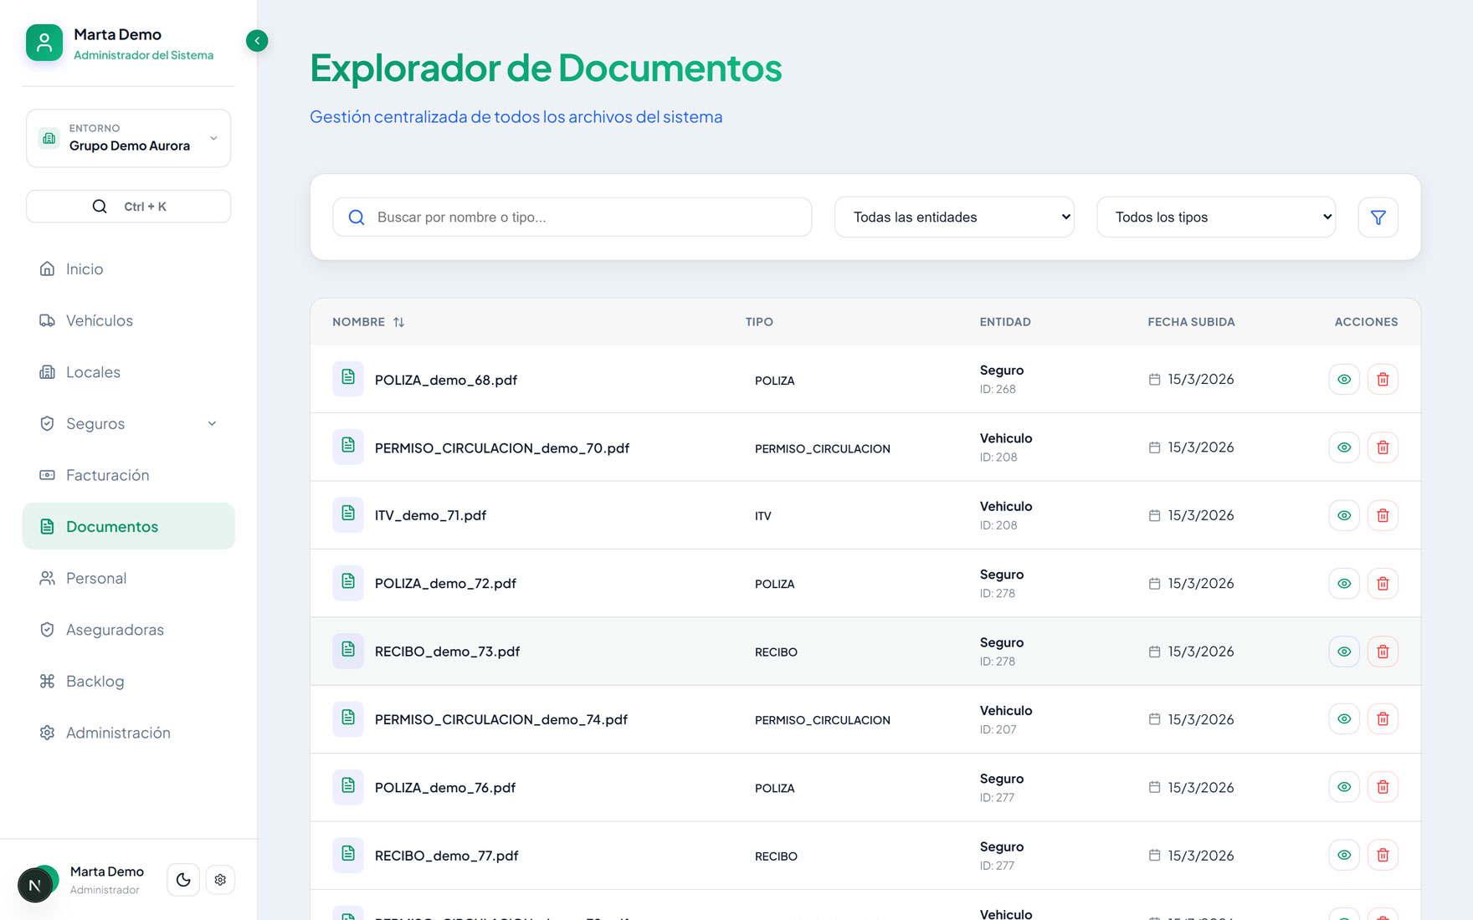
Task: Click the file icon beside RECIBO_demo_77.pdf
Action: tap(348, 854)
